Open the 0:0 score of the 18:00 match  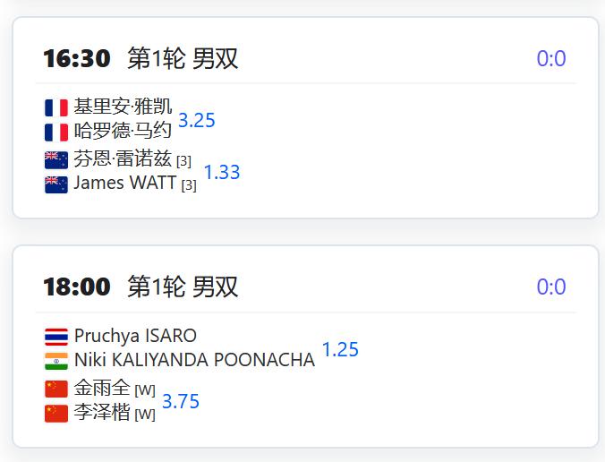[x=551, y=287]
